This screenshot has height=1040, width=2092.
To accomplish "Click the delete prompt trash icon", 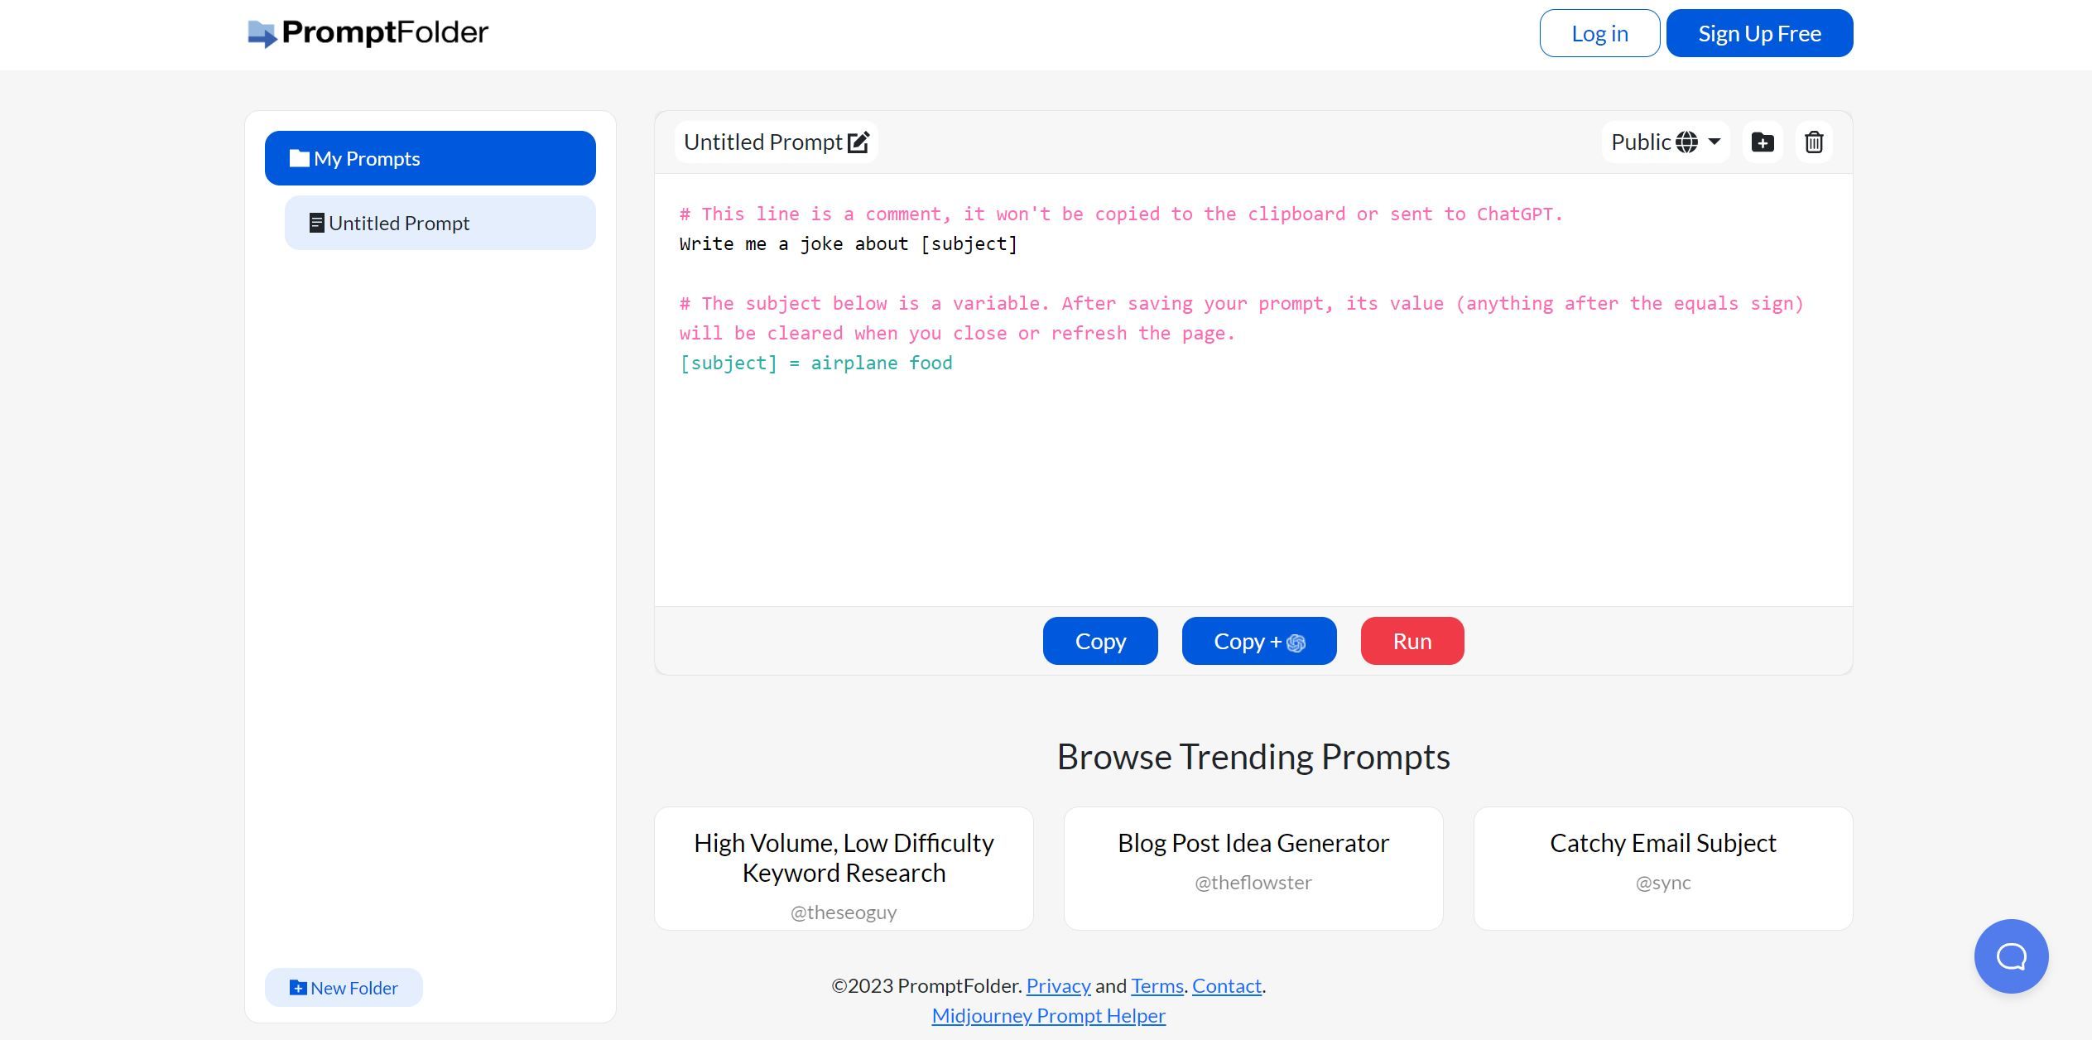I will click(1813, 142).
